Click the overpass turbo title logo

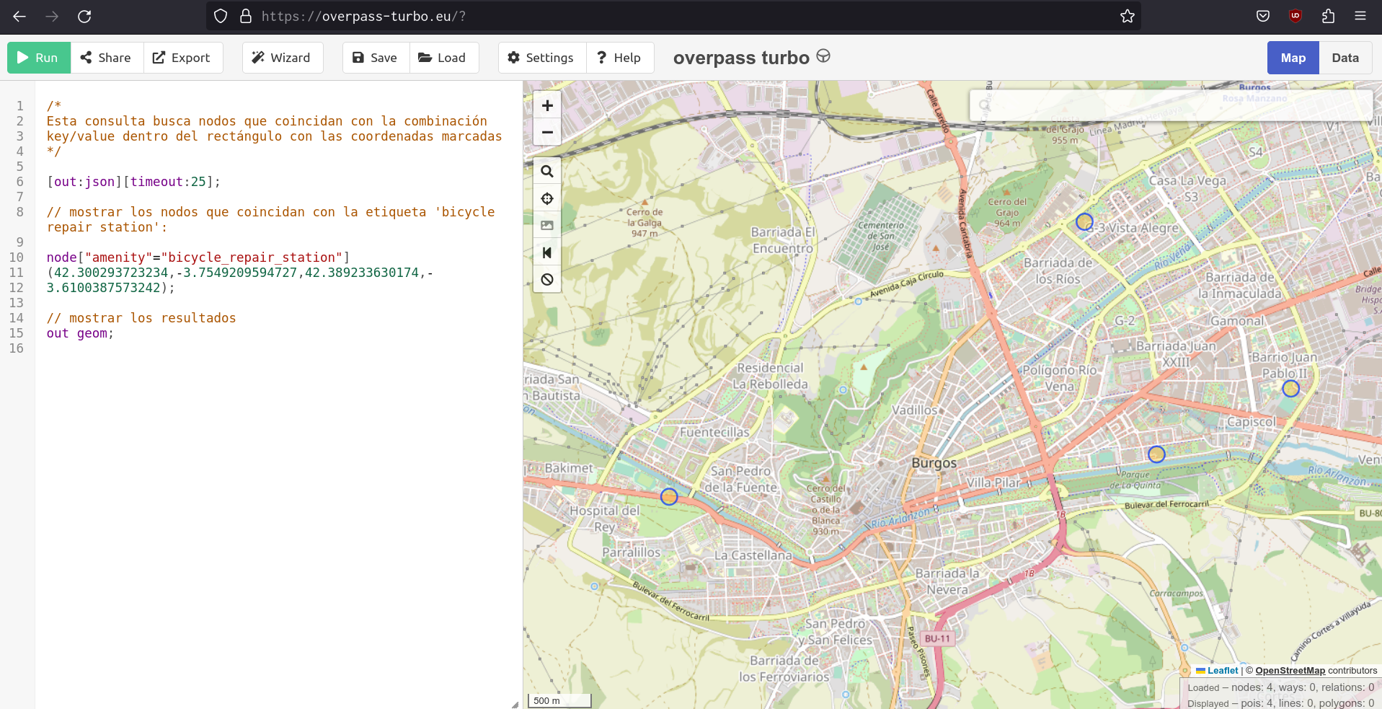tap(751, 58)
